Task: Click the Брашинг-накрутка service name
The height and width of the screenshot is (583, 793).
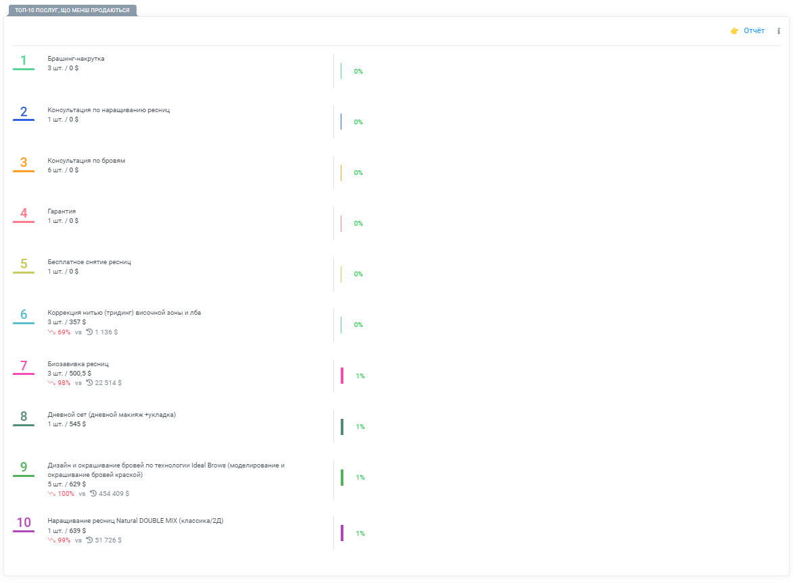Action: [76, 59]
